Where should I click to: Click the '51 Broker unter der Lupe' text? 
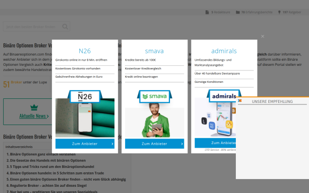(x=25, y=84)
